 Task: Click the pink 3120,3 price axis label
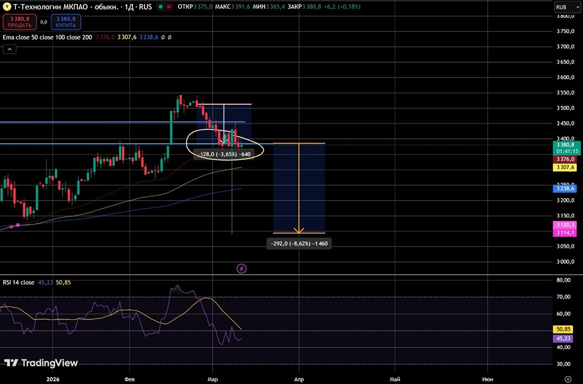click(x=565, y=225)
